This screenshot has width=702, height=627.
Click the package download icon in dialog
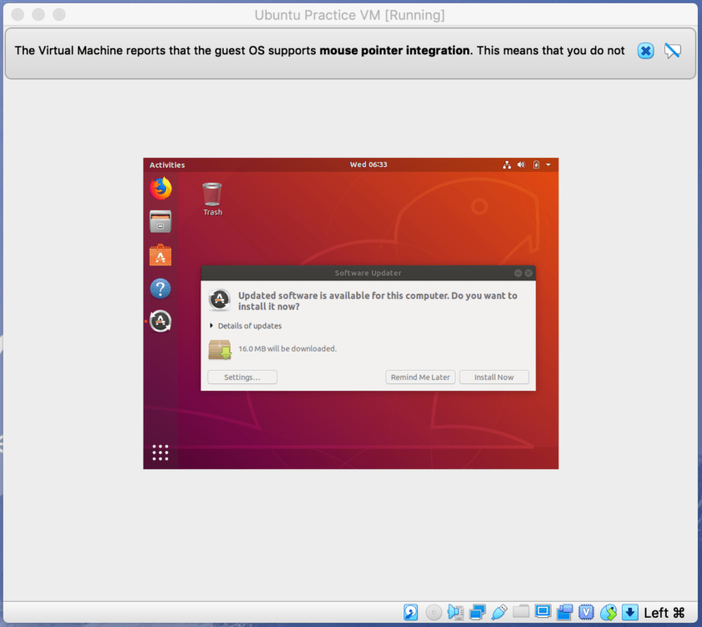click(220, 349)
